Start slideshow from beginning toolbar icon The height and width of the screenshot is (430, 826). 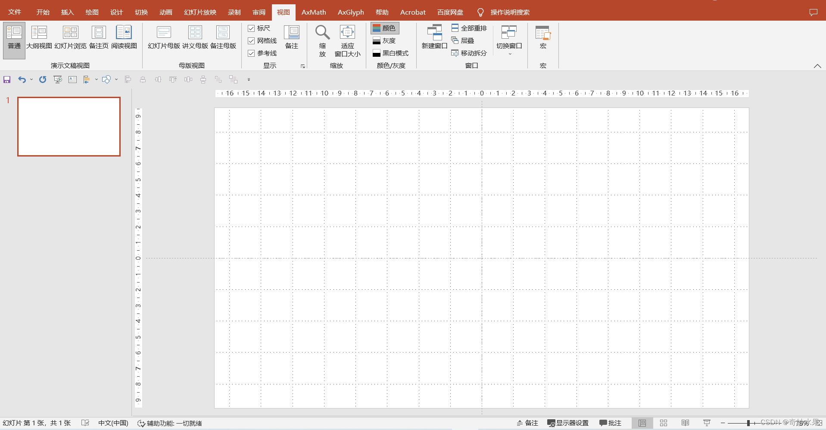coord(58,80)
